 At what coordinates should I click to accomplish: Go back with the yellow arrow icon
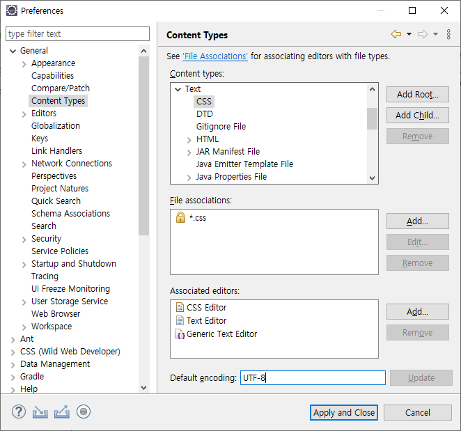click(396, 34)
